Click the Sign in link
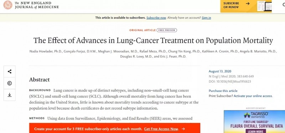285x133 pixels. (x=206, y=18)
